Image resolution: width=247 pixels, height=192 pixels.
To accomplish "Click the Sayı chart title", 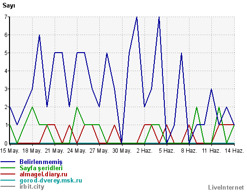I will point(9,6).
